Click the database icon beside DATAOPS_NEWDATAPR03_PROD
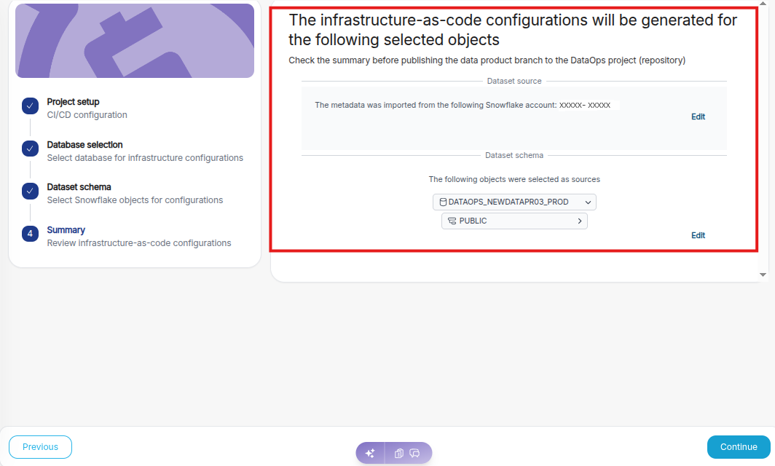 [x=443, y=202]
